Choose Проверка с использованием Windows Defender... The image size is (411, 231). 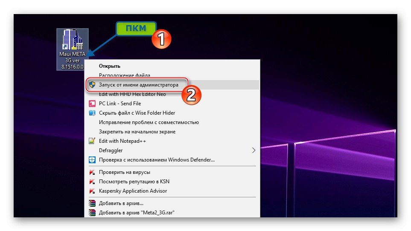click(x=172, y=160)
